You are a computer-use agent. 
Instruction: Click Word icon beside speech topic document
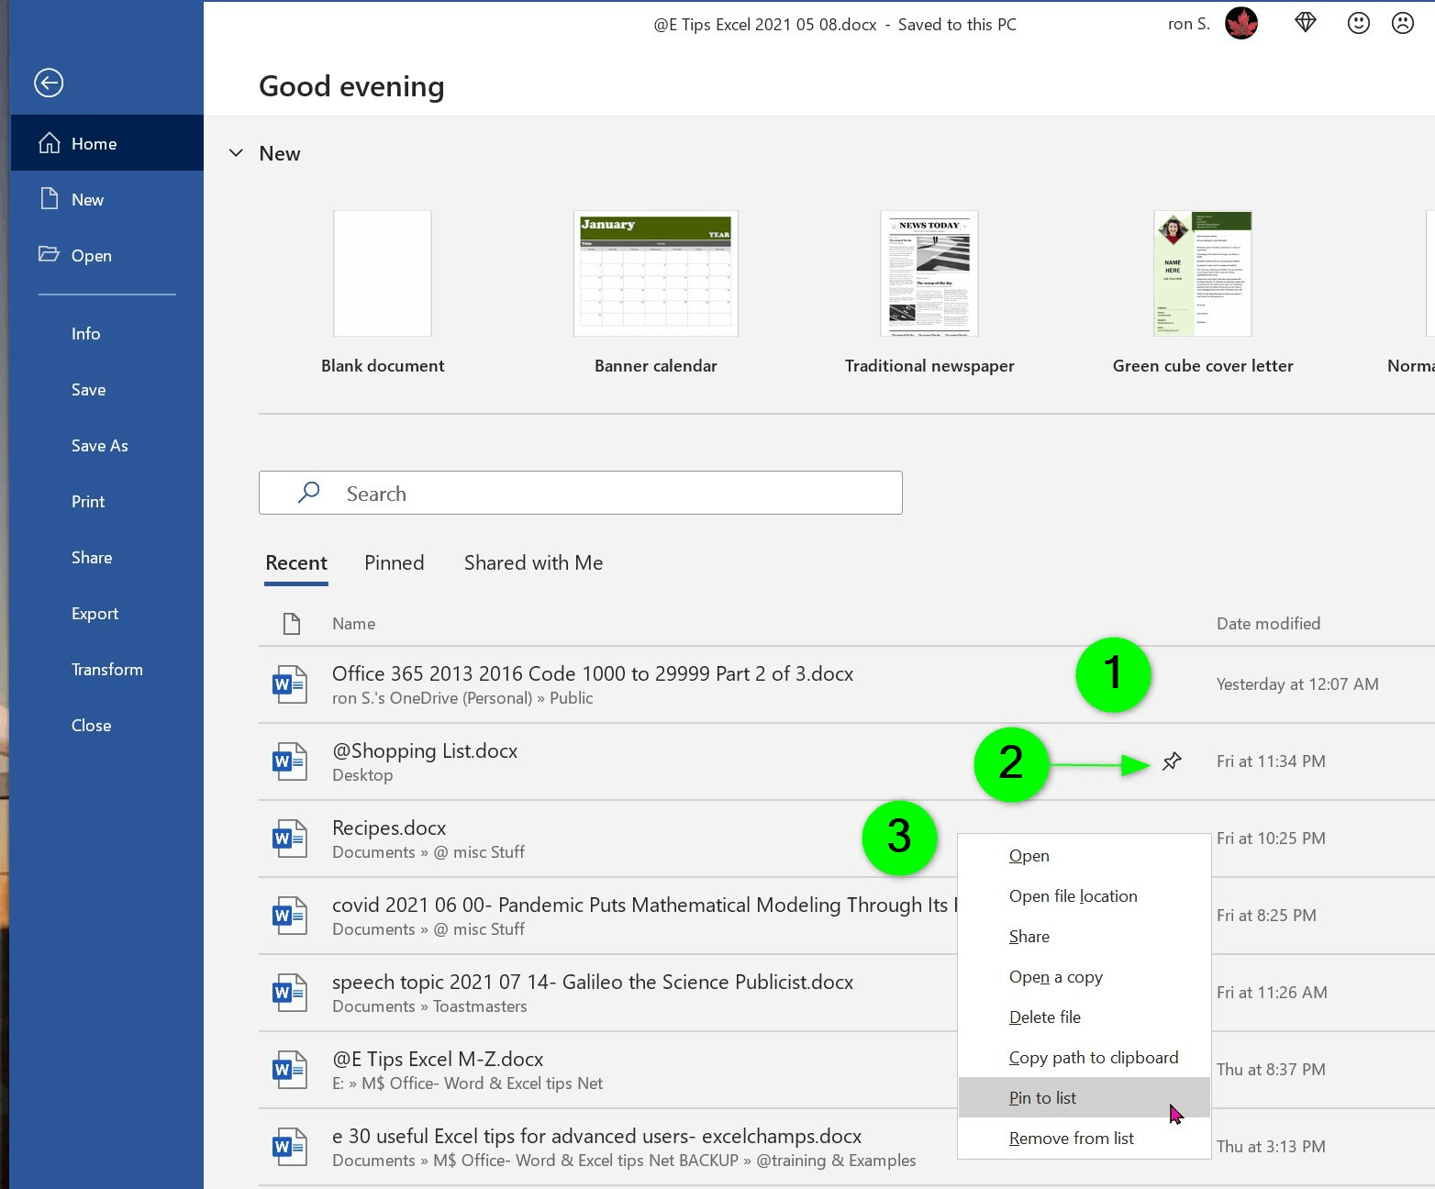290,993
